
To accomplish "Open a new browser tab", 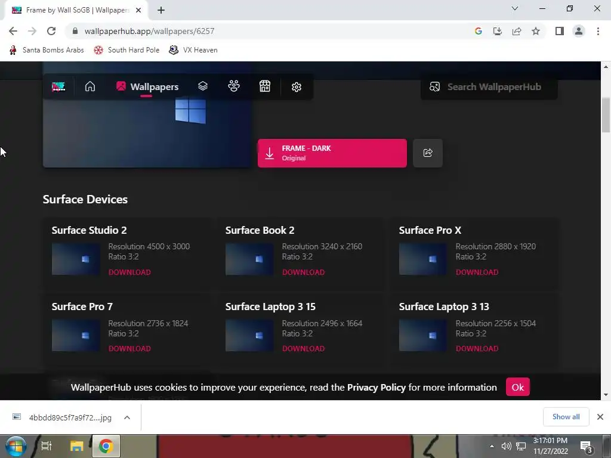I will tap(161, 11).
